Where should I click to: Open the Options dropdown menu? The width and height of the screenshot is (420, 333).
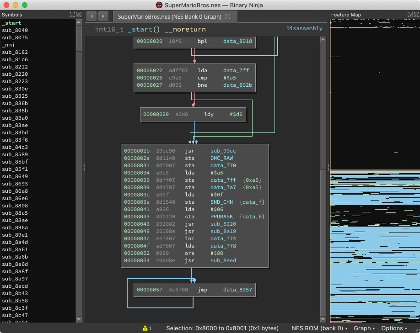(x=394, y=328)
